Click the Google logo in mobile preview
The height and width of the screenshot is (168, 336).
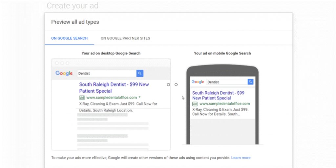(198, 82)
